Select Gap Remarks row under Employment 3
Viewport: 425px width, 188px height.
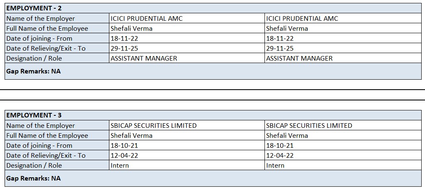pyautogui.click(x=33, y=178)
